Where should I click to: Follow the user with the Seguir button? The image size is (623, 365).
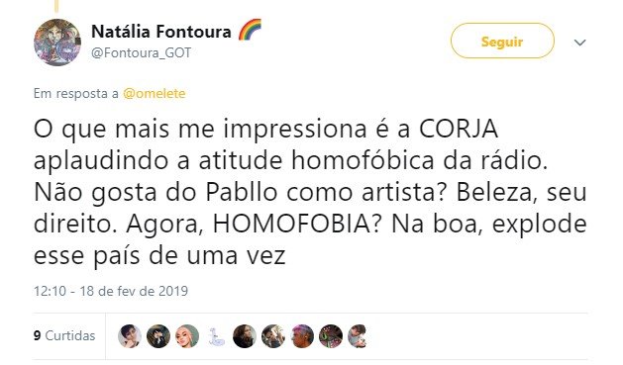[502, 41]
